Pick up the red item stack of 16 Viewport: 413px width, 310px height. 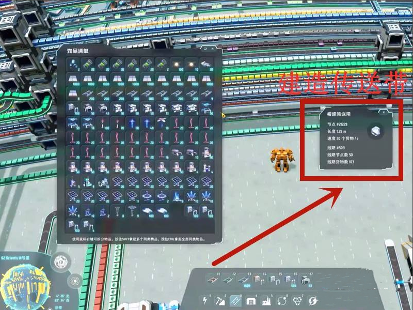[162, 152]
